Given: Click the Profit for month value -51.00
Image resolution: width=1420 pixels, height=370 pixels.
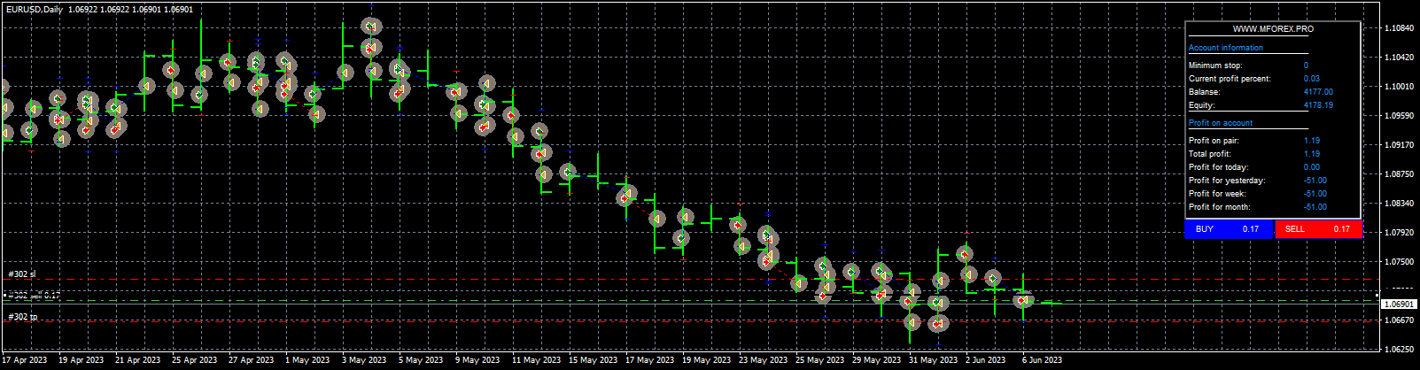Looking at the screenshot, I should 1315,207.
